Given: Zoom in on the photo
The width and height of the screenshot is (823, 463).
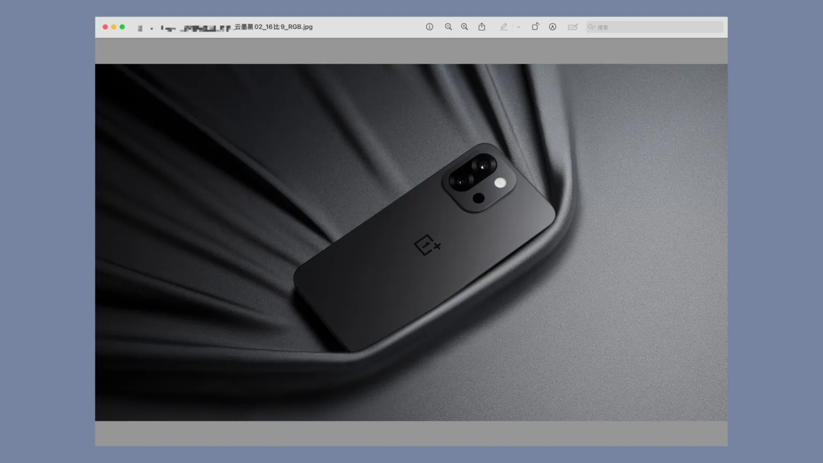Looking at the screenshot, I should (x=465, y=26).
